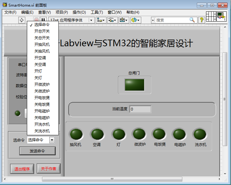Click the 空调 round LED

(x=97, y=134)
